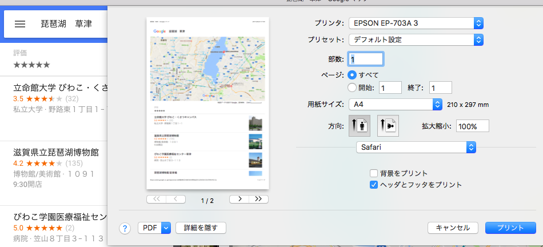Go to previous preview page
The height and width of the screenshot is (247, 543).
pos(175,199)
